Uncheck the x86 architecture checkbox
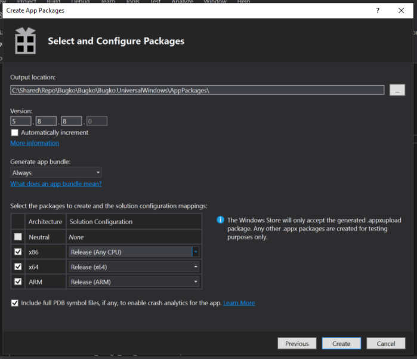The height and width of the screenshot is (359, 417). (x=18, y=252)
